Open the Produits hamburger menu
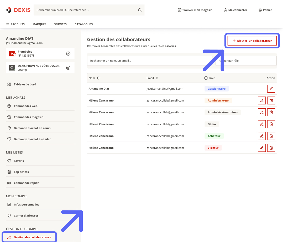This screenshot has width=283, height=242. [x=15, y=24]
